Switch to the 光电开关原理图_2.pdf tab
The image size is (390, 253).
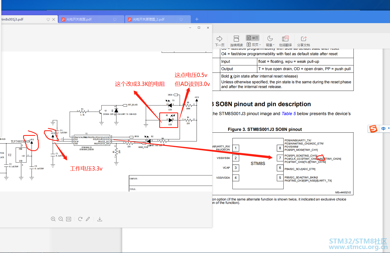[x=158, y=19]
